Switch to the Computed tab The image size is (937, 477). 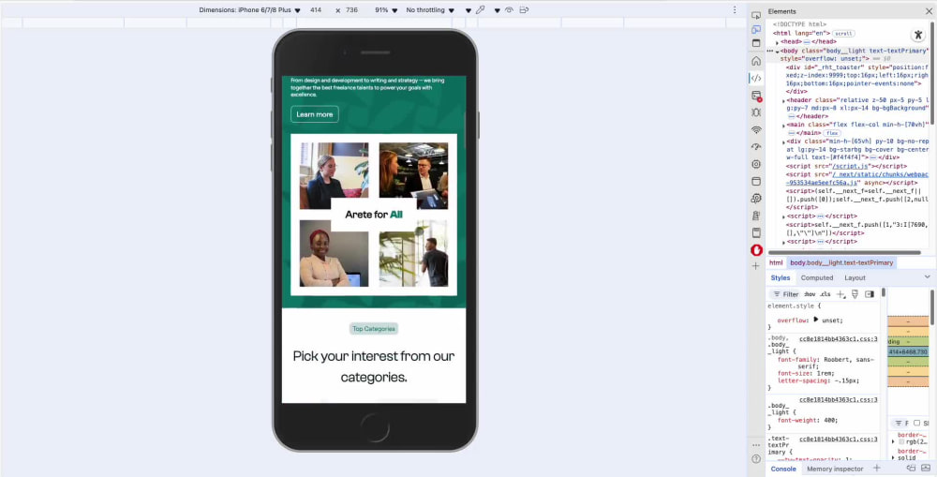[817, 278]
